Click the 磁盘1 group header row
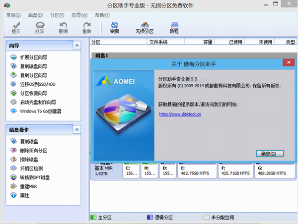298x224 pixels. click(194, 56)
